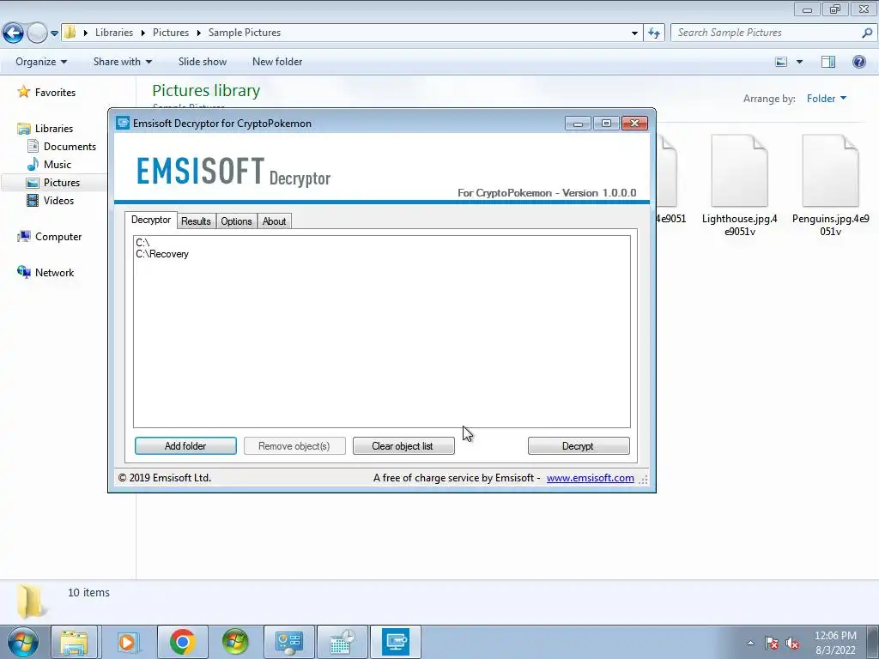
Task: Click the Emsisoft Decryptor taskbar icon
Action: point(396,642)
